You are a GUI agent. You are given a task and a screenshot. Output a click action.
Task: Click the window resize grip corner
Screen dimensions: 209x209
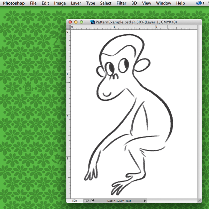(x=200, y=201)
